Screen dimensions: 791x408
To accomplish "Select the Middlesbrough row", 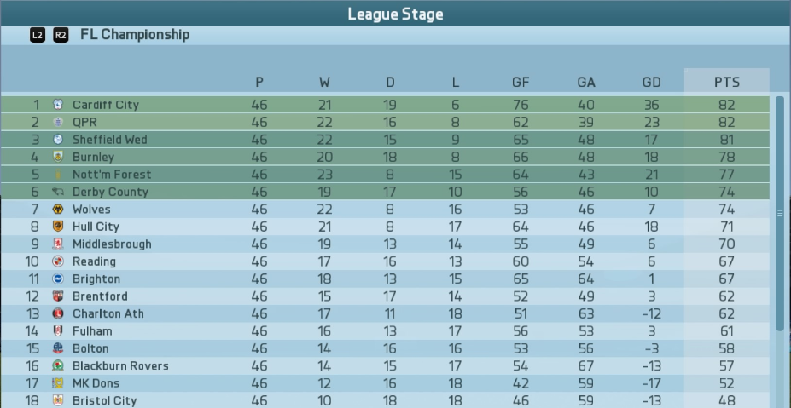I will coord(385,244).
